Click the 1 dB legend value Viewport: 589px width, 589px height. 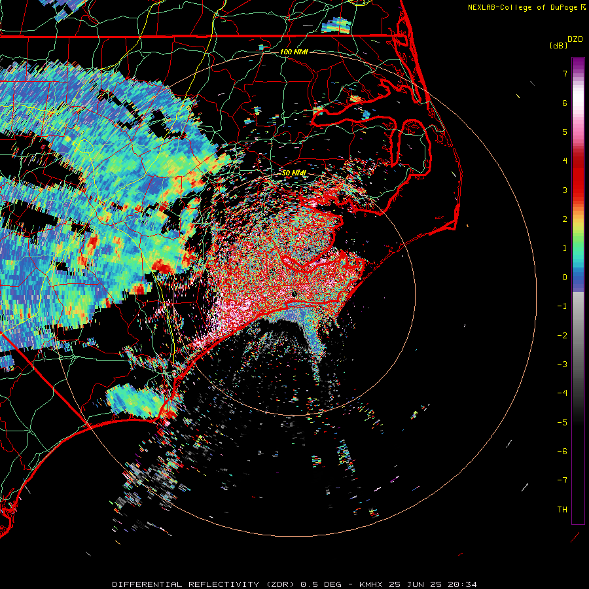[565, 248]
